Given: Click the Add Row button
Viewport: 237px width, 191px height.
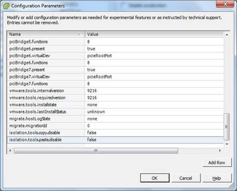Looking at the screenshot, I should (x=217, y=162).
